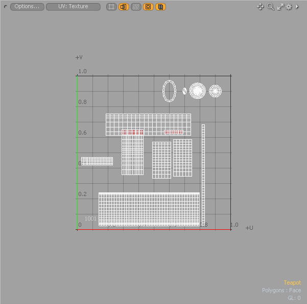
Task: Open the viewport settings gear icon
Action: pos(289,7)
